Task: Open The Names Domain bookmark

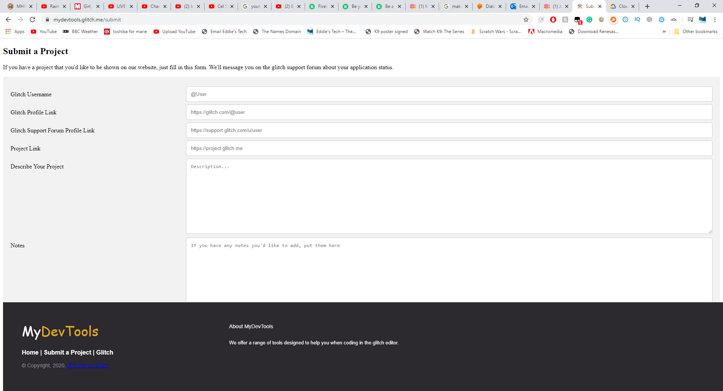Action: tap(277, 32)
